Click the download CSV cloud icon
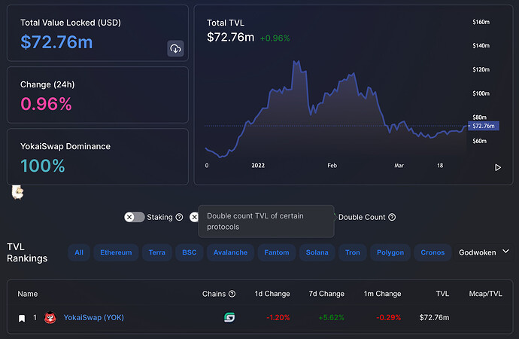Viewport: 519px width, 339px height. point(175,49)
